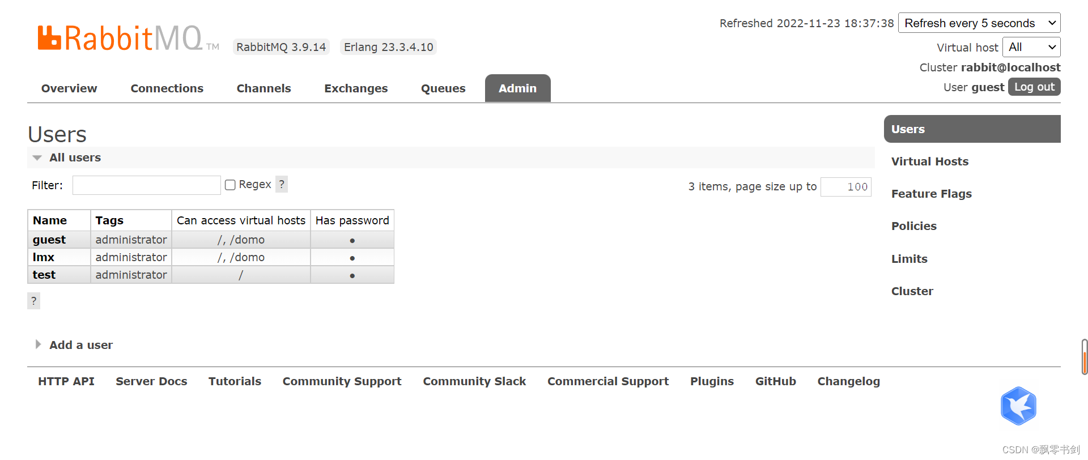Open the test user details

44,275
